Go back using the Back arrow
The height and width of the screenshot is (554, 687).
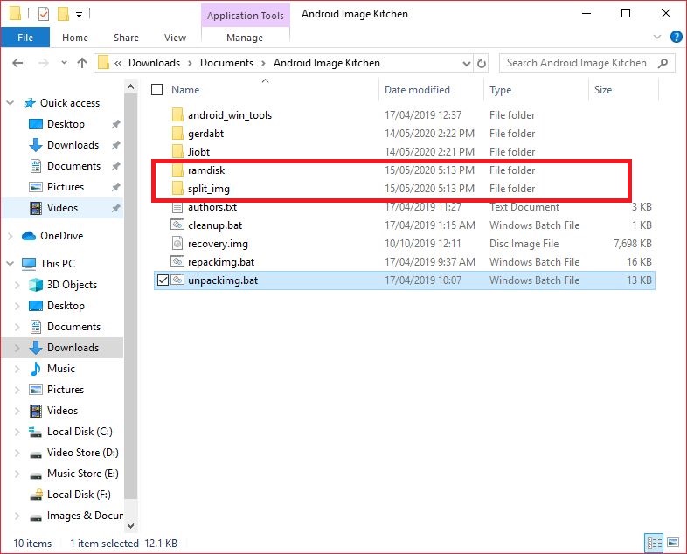pyautogui.click(x=17, y=63)
